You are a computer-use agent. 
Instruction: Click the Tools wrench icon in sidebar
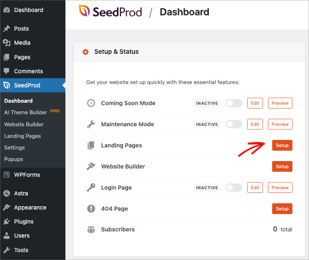coord(7,250)
